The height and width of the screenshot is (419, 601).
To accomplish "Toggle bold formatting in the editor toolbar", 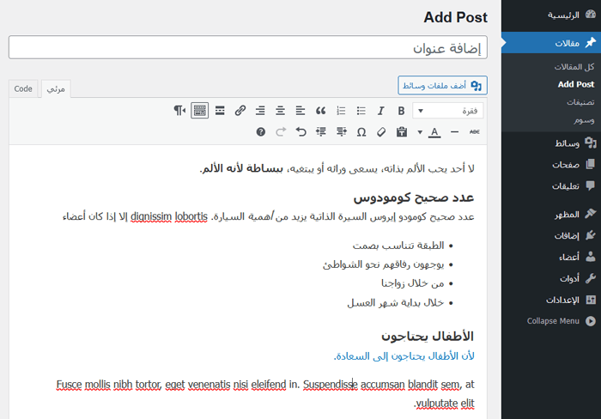I will pyautogui.click(x=401, y=111).
